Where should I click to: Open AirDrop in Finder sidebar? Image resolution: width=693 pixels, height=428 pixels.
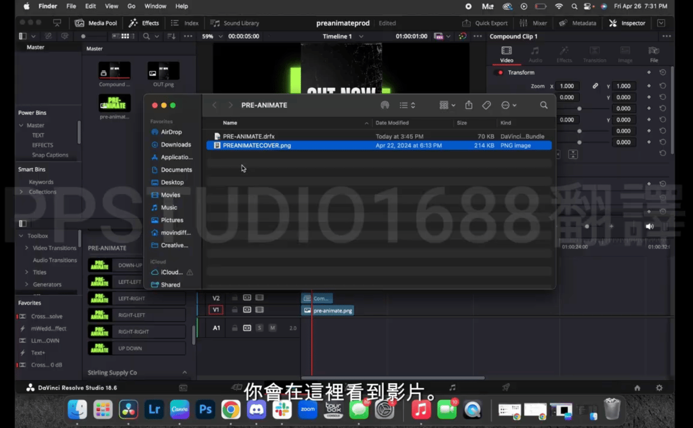pyautogui.click(x=166, y=132)
